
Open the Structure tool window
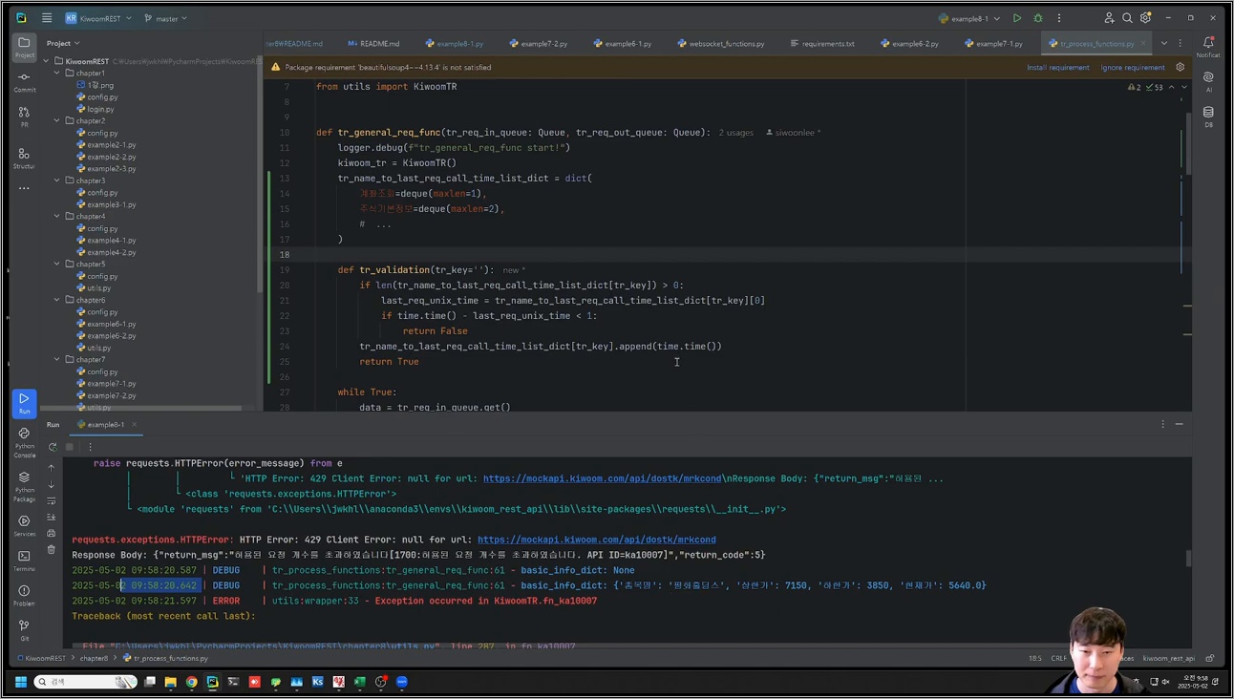pos(24,159)
